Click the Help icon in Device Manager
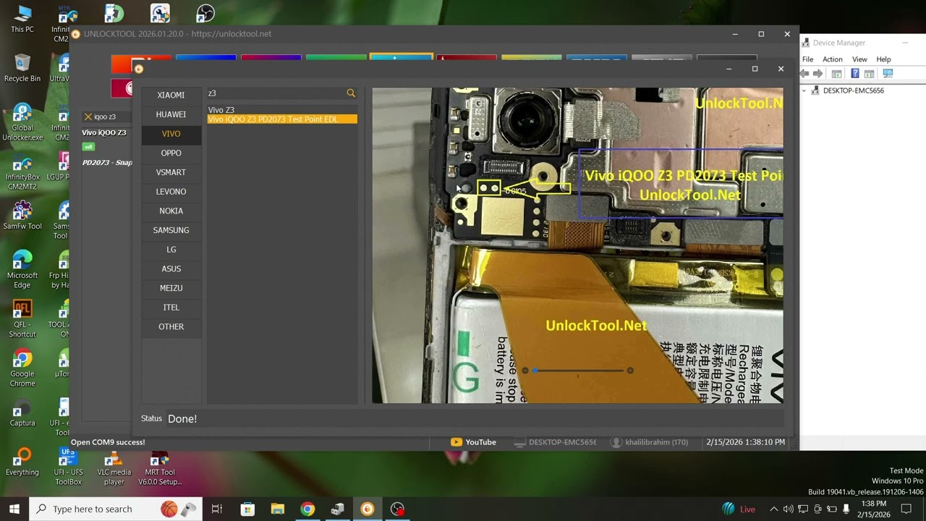Image resolution: width=926 pixels, height=521 pixels. [854, 74]
